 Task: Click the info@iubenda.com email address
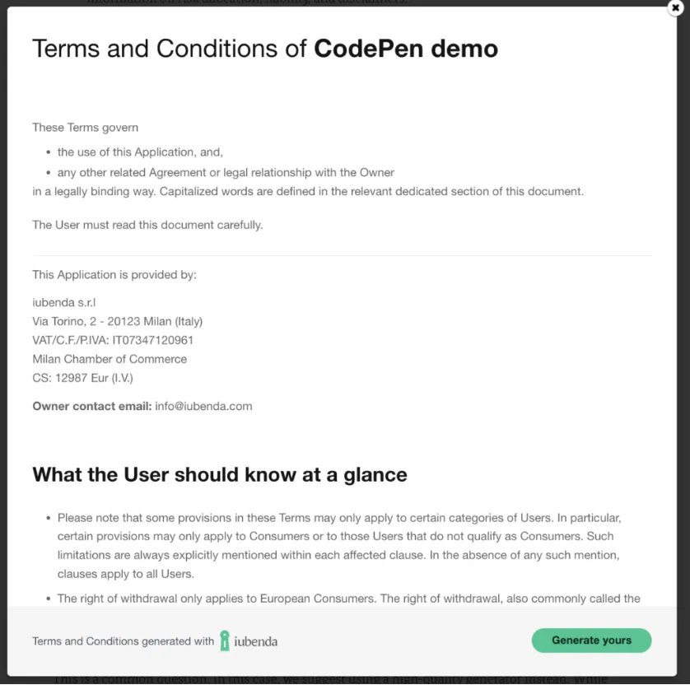(x=203, y=406)
